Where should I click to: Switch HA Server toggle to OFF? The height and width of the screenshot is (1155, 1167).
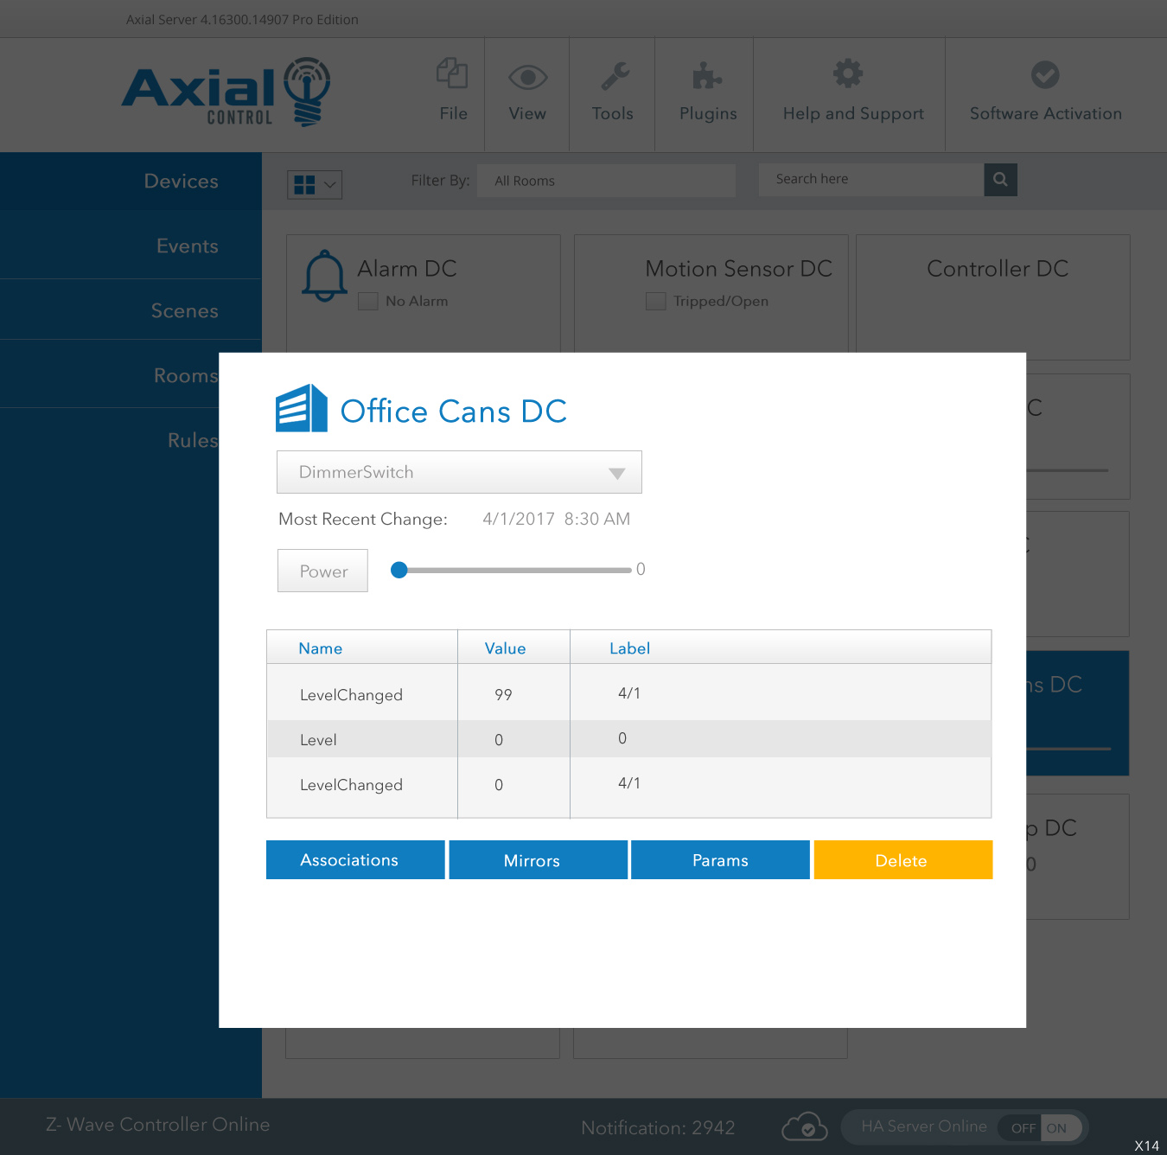1023,1128
